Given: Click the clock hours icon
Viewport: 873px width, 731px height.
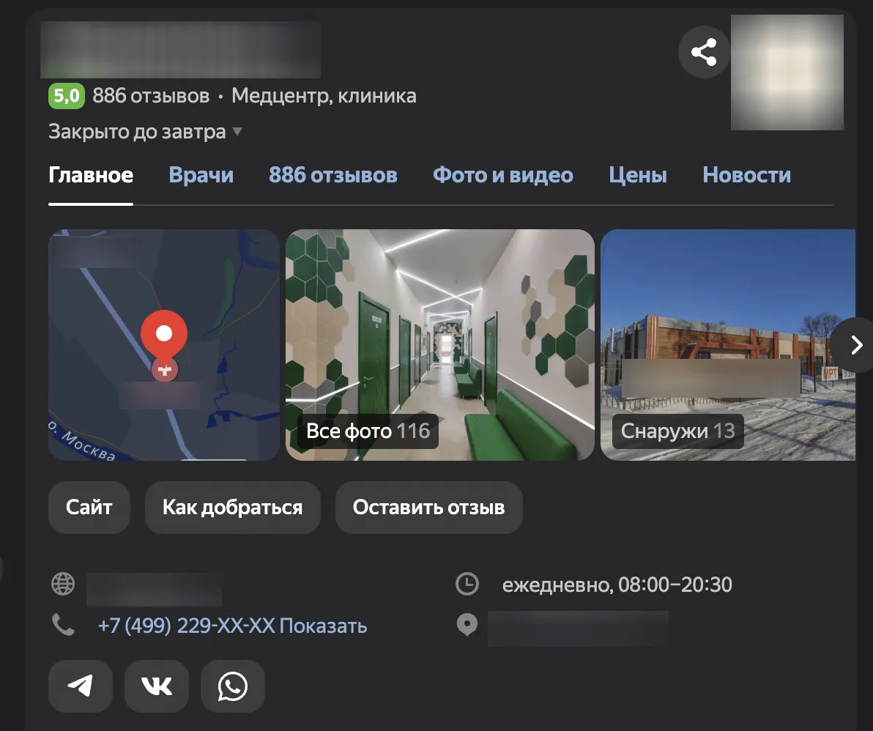Looking at the screenshot, I should click(x=467, y=584).
